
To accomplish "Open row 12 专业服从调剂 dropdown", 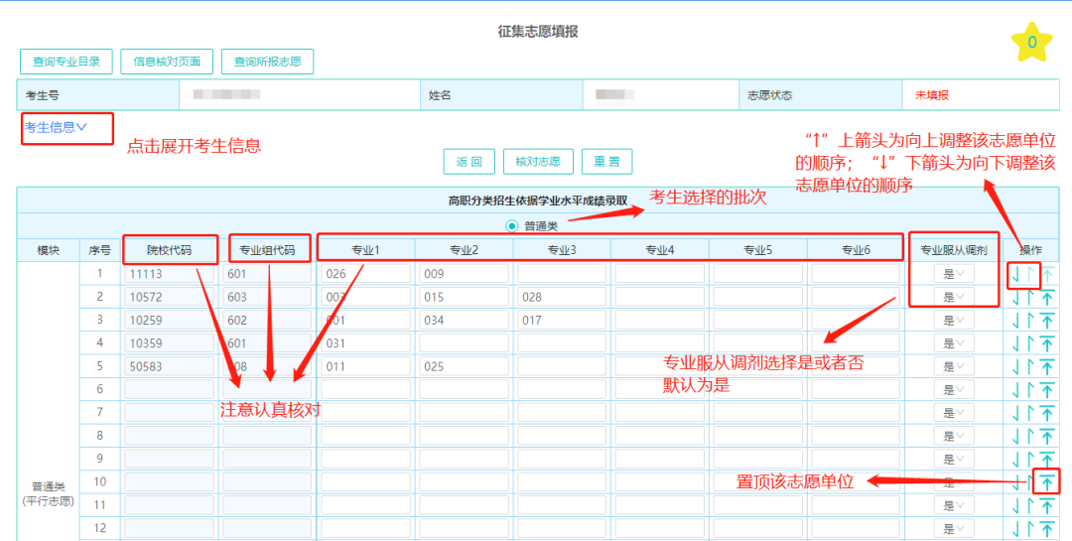I will [955, 529].
